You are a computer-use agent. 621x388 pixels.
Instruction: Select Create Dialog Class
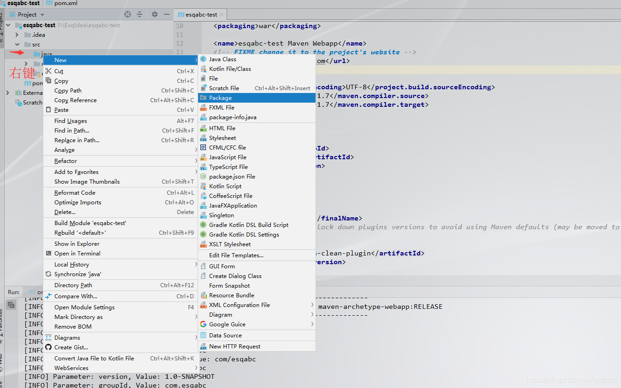[257, 276]
